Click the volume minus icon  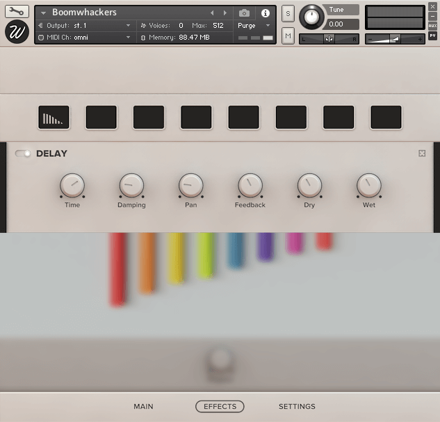pos(370,40)
